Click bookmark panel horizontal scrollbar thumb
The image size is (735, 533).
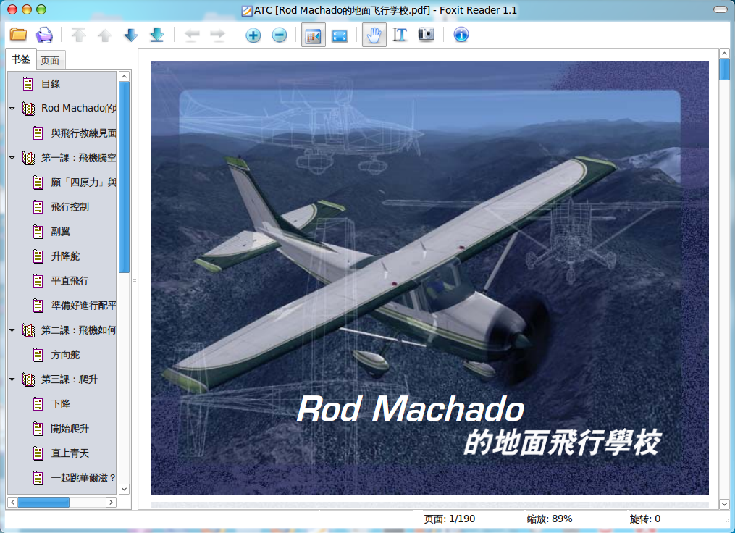[43, 502]
